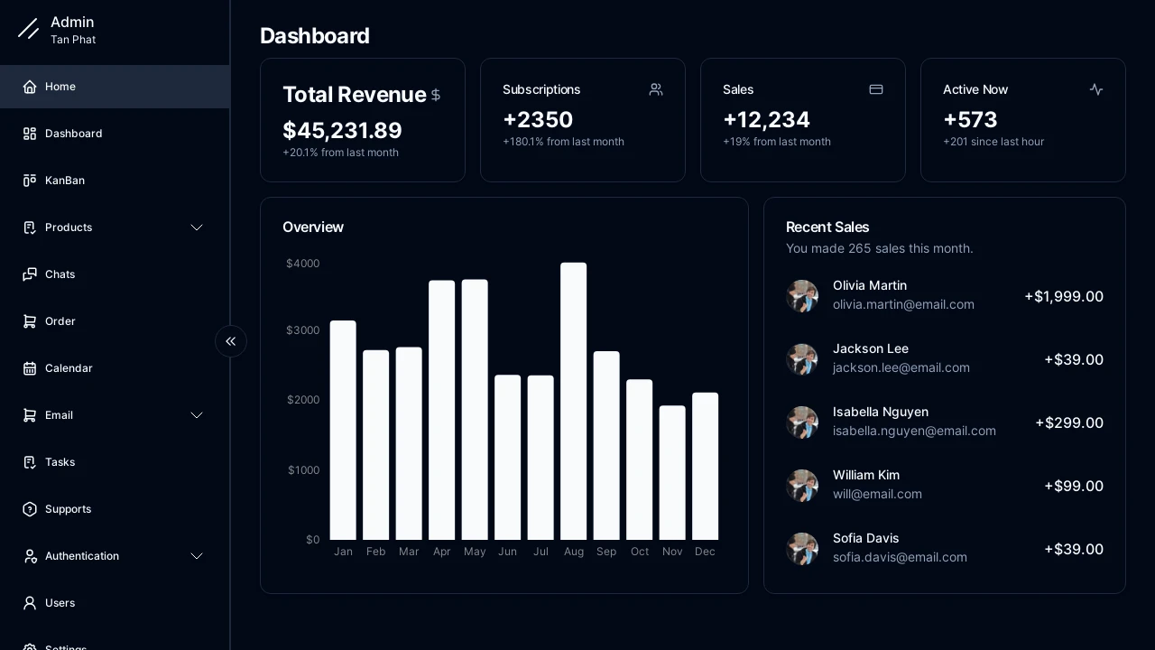Viewport: 1155px width, 650px height.
Task: Click the Users person icon
Action: [x=30, y=603]
